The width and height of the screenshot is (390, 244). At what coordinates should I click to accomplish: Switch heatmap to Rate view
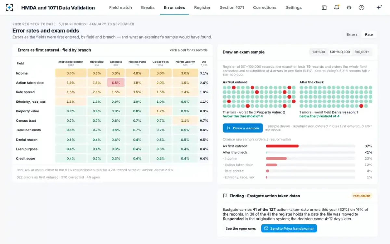pos(369,34)
